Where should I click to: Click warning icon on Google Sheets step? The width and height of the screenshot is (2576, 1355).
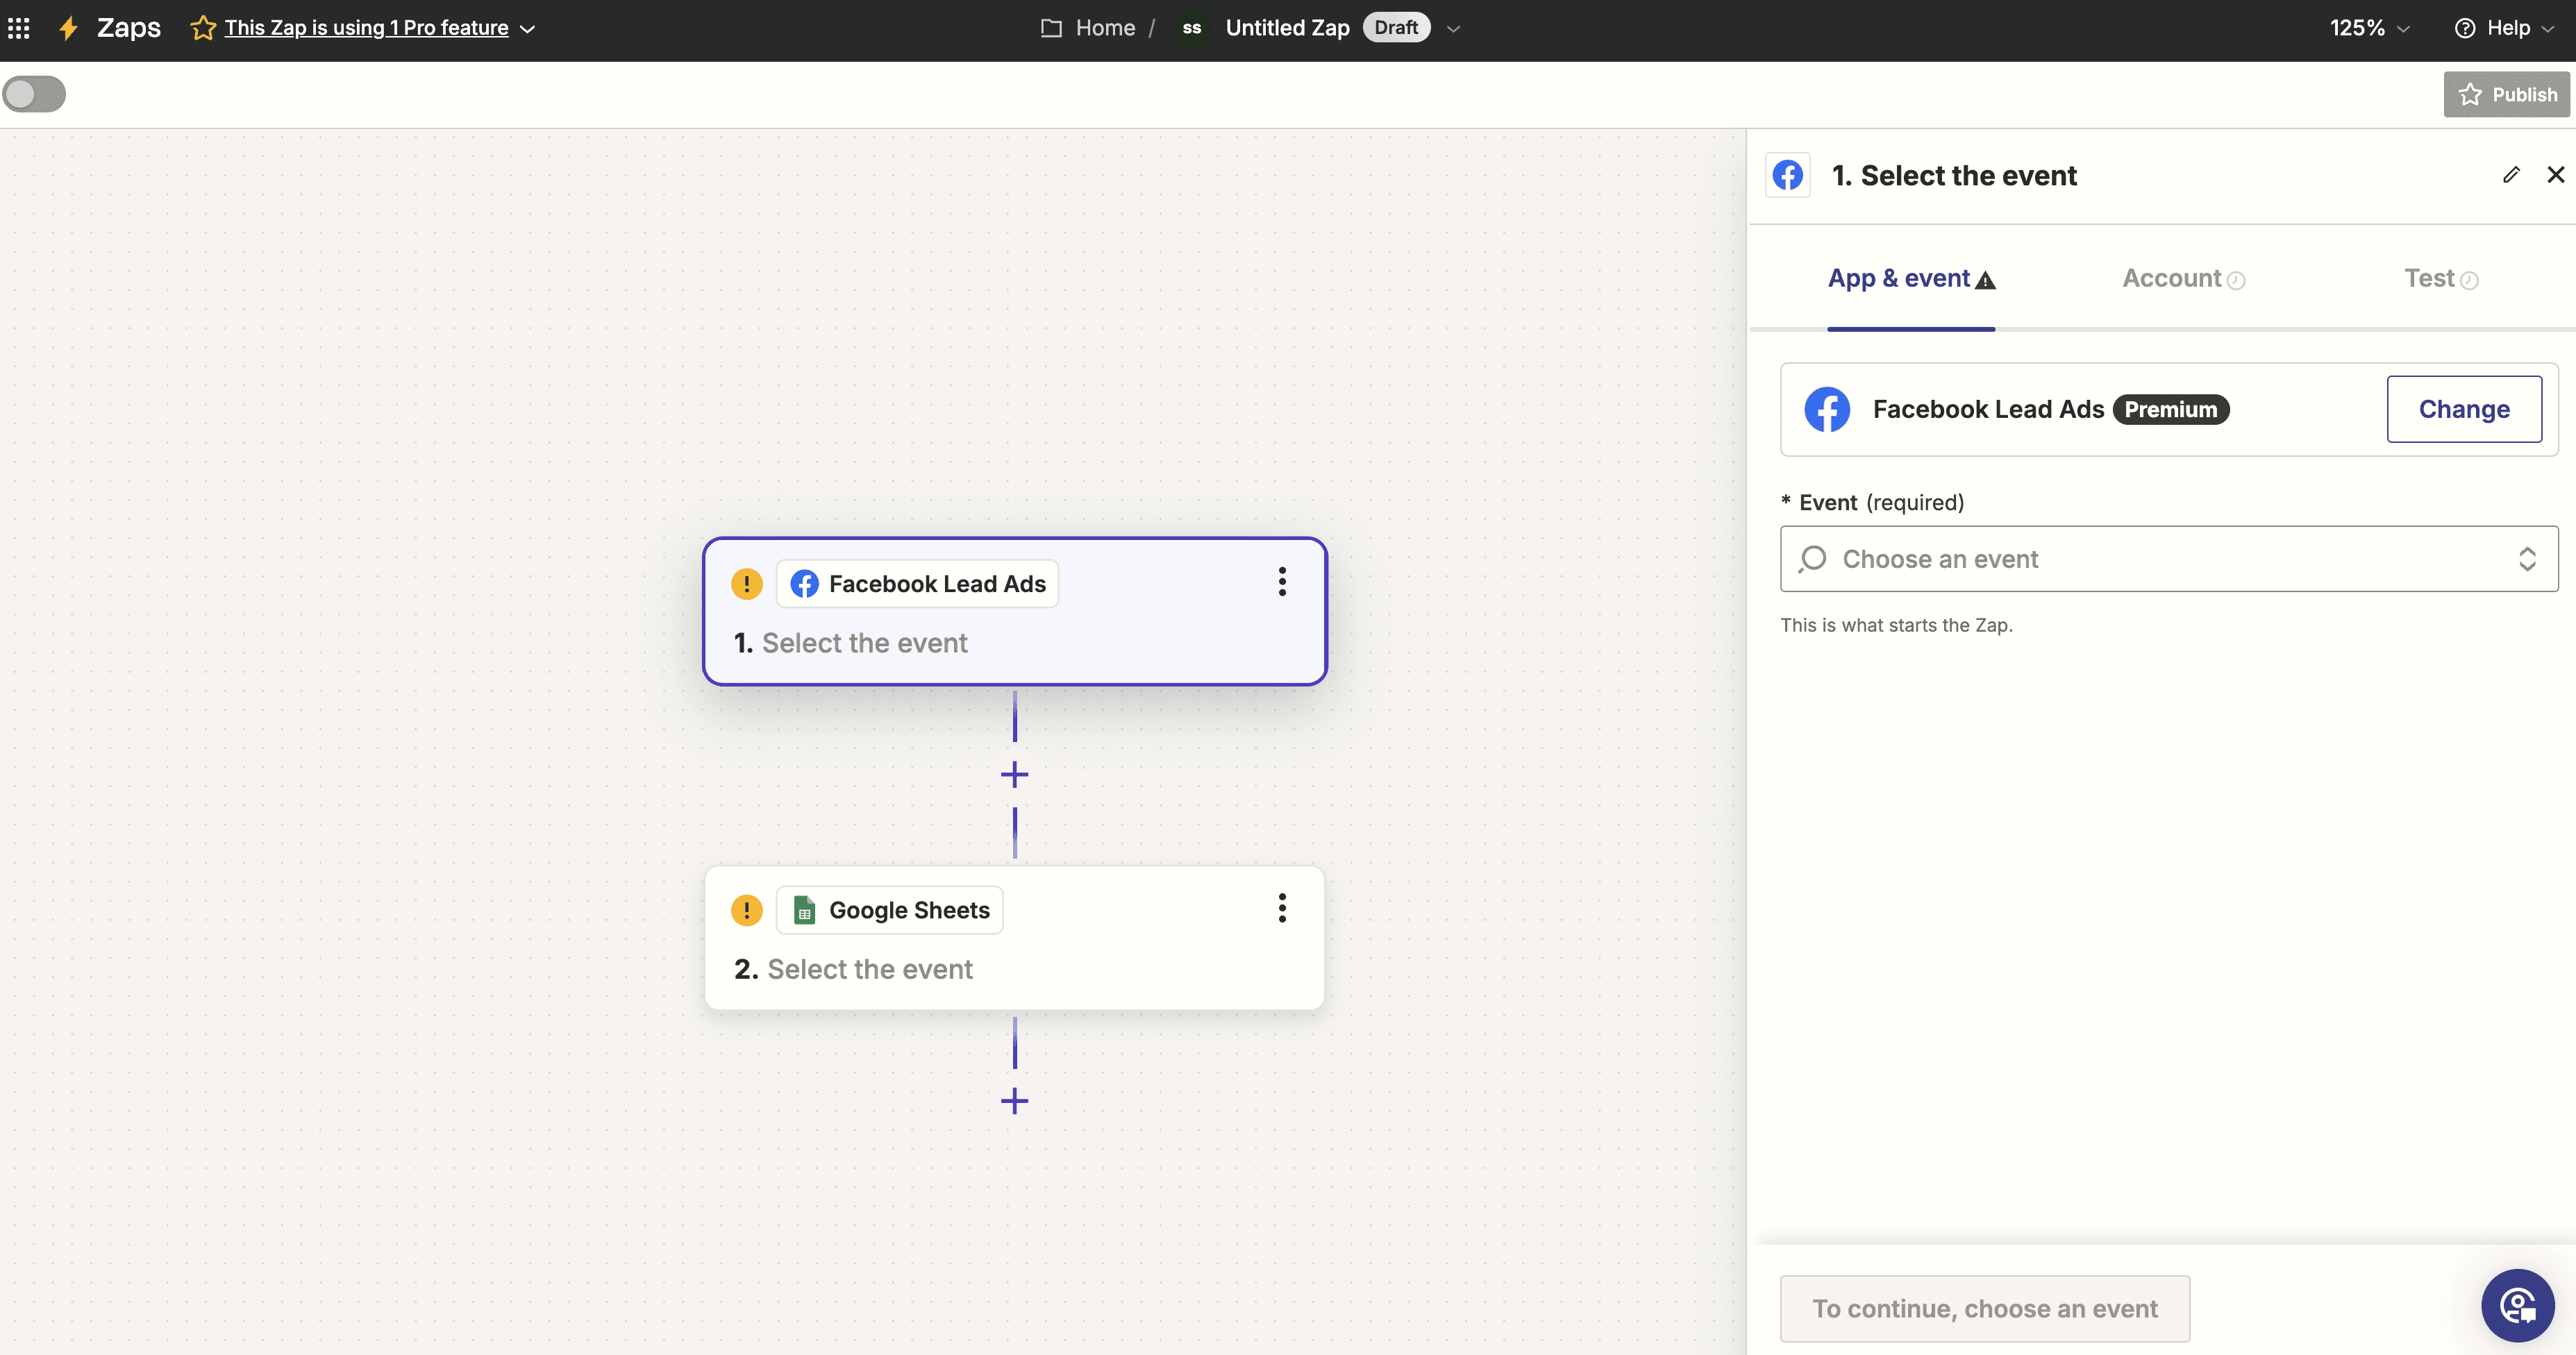pos(747,910)
